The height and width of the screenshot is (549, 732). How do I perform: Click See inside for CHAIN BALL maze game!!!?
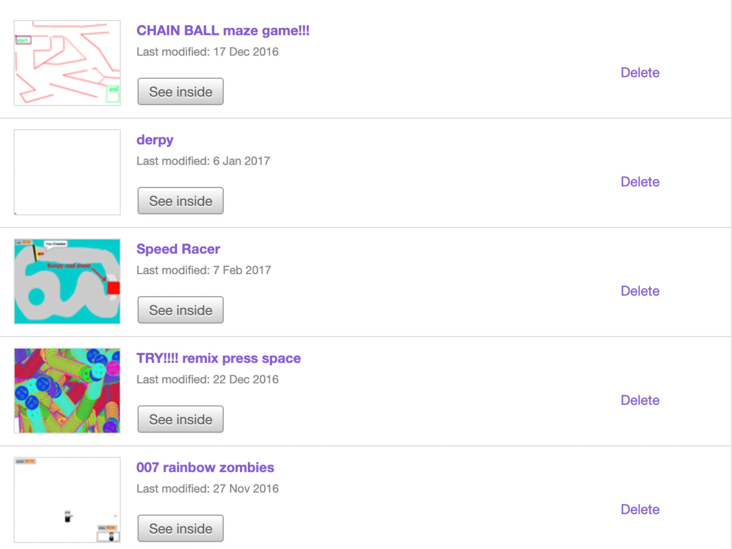point(180,91)
